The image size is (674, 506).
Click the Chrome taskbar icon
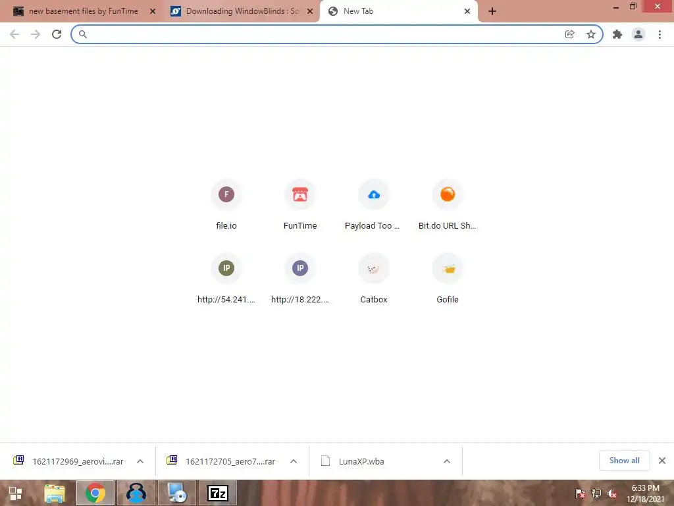click(95, 493)
